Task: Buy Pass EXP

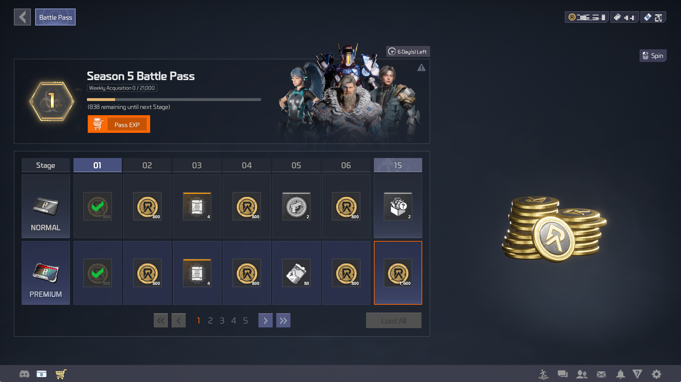Action: (119, 124)
